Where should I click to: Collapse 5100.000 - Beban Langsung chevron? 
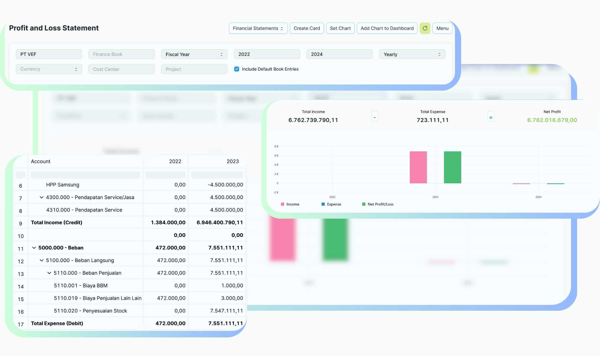pyautogui.click(x=41, y=260)
